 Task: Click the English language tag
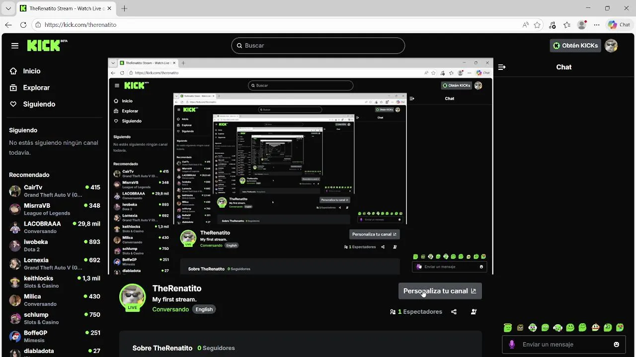point(204,309)
